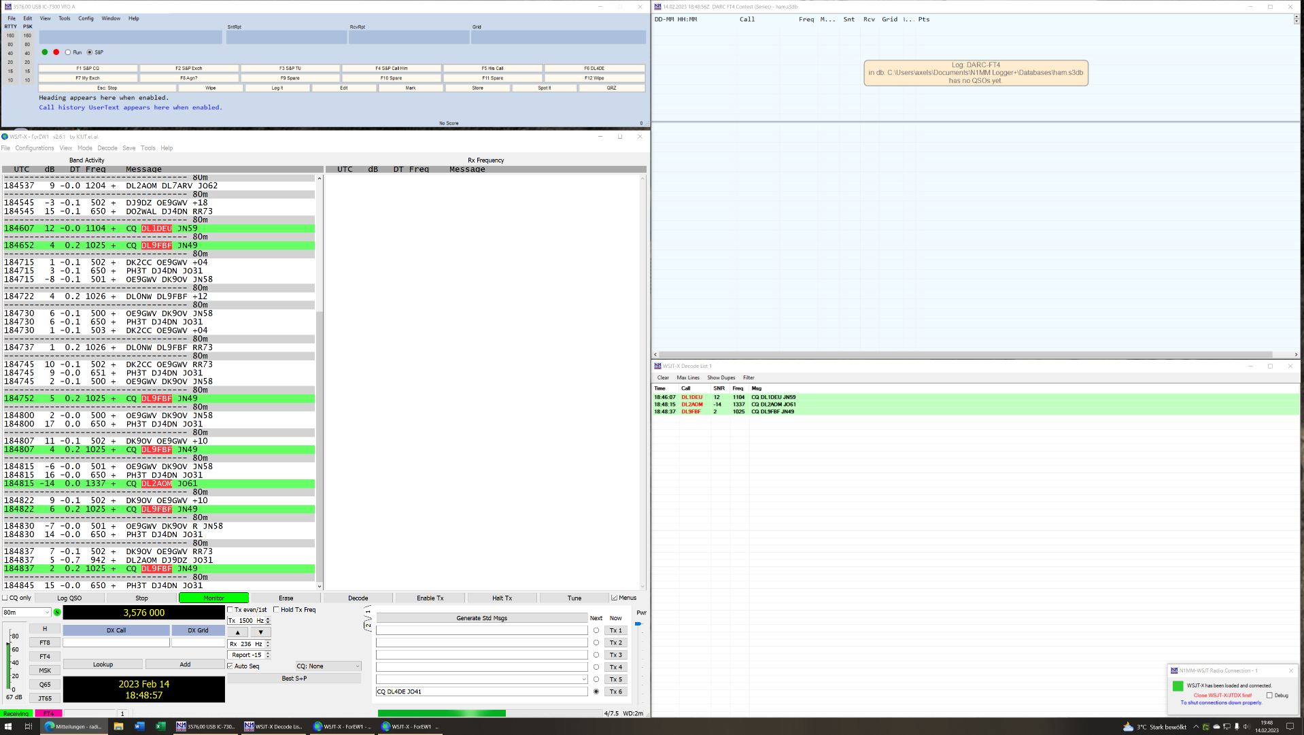Click the green S sync indicator icon
Viewport: 1304px width, 735px height.
57,613
